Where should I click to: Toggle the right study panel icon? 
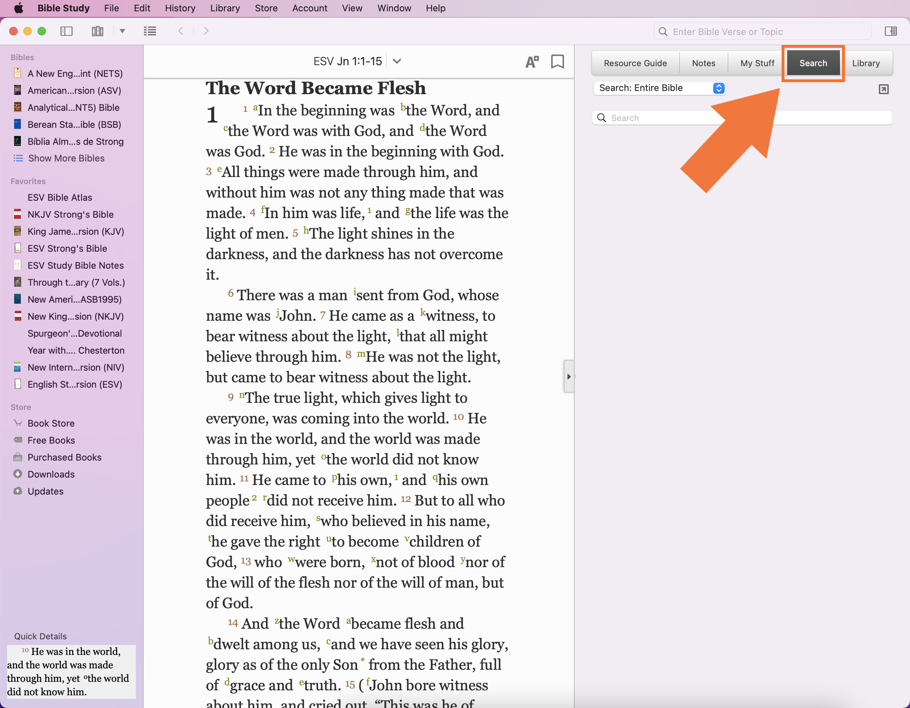pyautogui.click(x=891, y=31)
